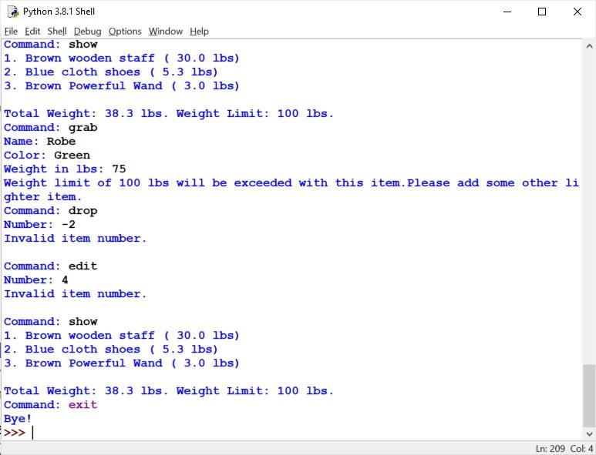Click the 'Col: 4' status bar entry
This screenshot has width=596, height=455.
click(x=581, y=449)
